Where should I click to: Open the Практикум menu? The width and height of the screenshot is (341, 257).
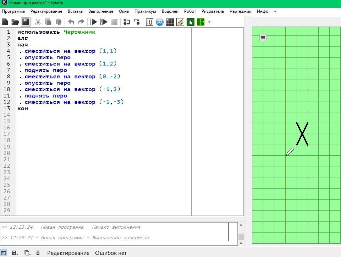[x=145, y=11]
